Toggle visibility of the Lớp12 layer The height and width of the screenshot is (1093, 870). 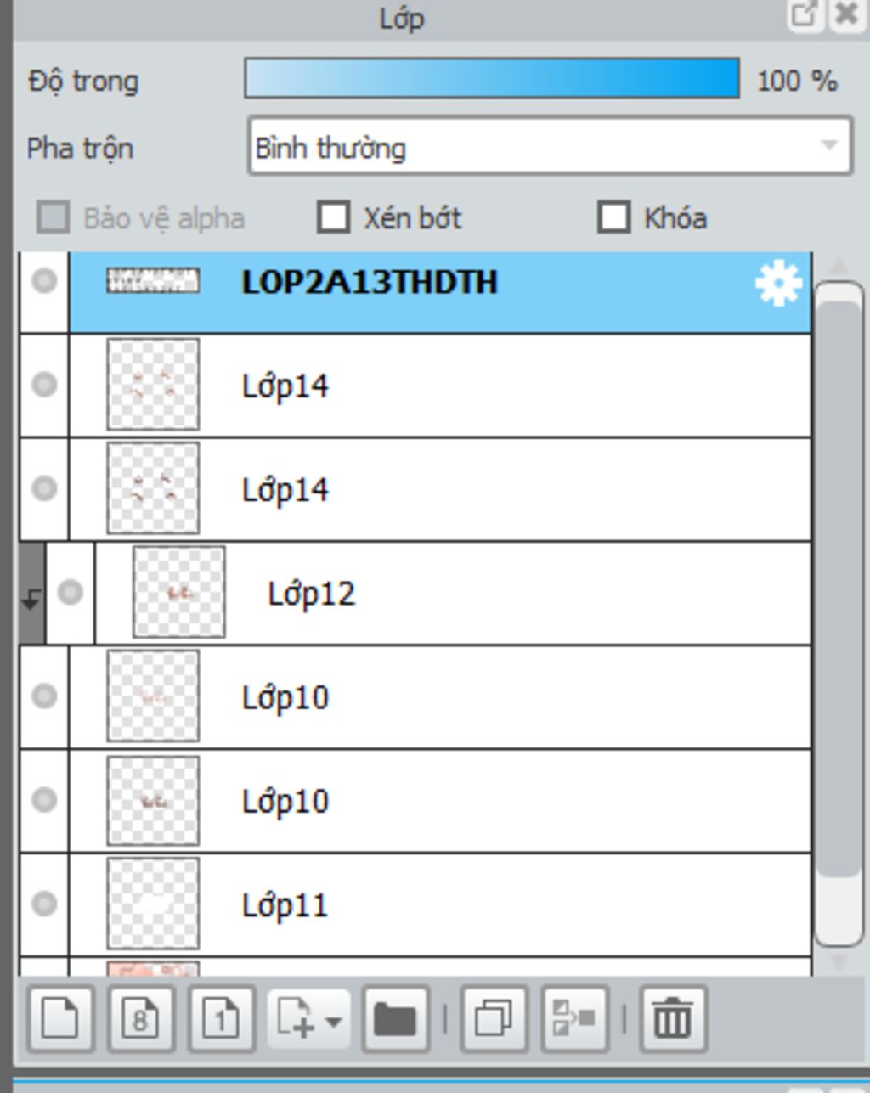click(x=70, y=592)
